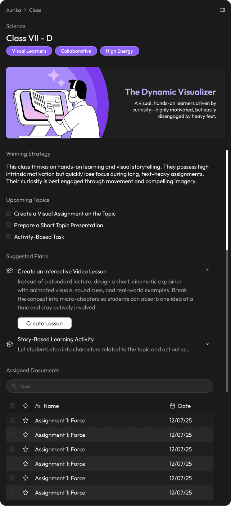Click the graduation cap icon beside Interactive Video Lesson

click(10, 271)
